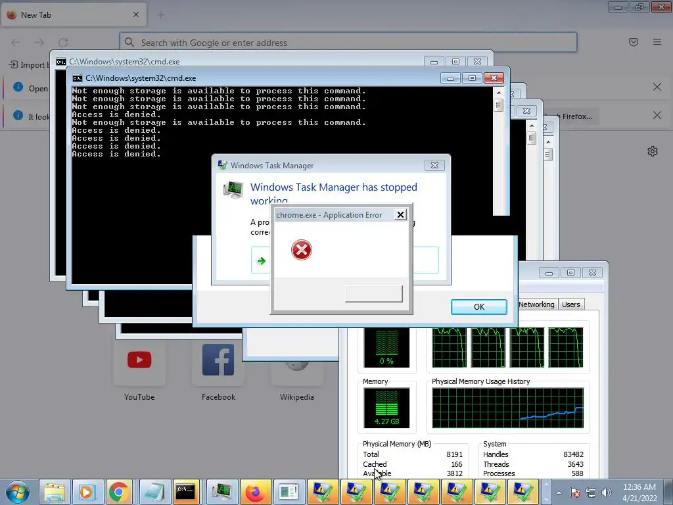Image resolution: width=673 pixels, height=505 pixels.
Task: Click the taskbar clock showing 12:36 AM
Action: [639, 487]
